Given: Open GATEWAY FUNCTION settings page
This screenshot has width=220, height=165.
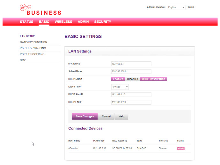Looking at the screenshot, I should point(33,42).
